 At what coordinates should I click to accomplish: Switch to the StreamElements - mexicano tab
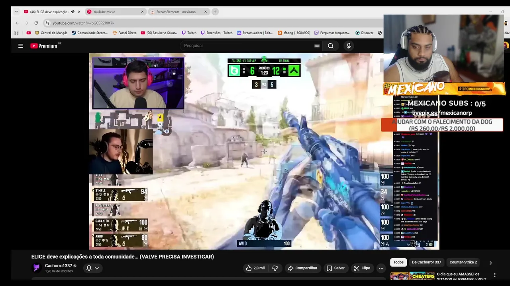tap(179, 12)
